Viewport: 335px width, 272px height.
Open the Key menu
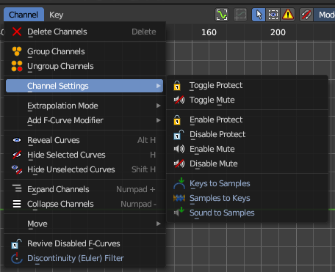coord(56,15)
